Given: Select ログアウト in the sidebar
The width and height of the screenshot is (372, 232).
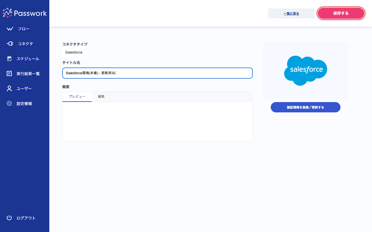Looking at the screenshot, I should click(26, 218).
